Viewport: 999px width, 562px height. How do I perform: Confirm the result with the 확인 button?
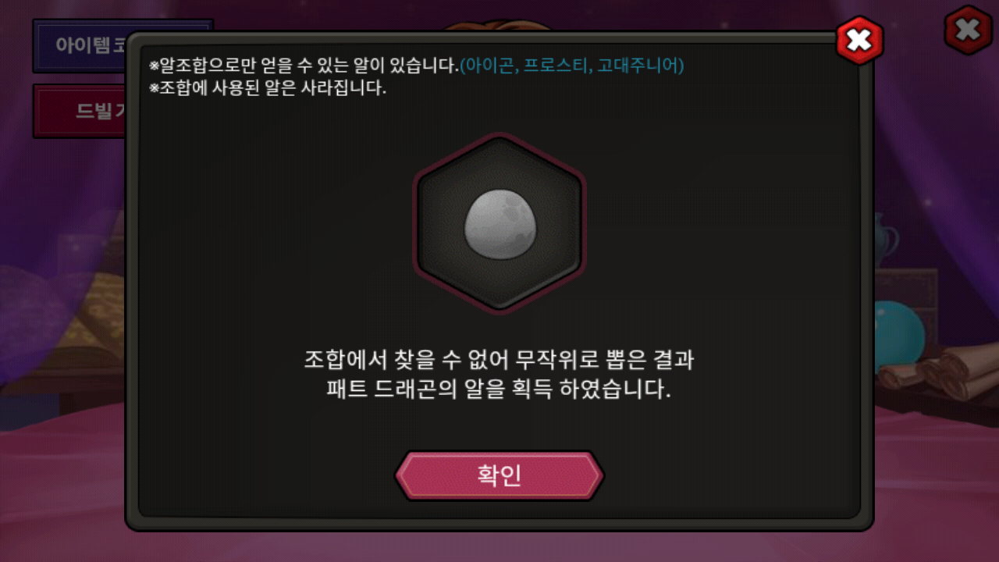coord(499,475)
